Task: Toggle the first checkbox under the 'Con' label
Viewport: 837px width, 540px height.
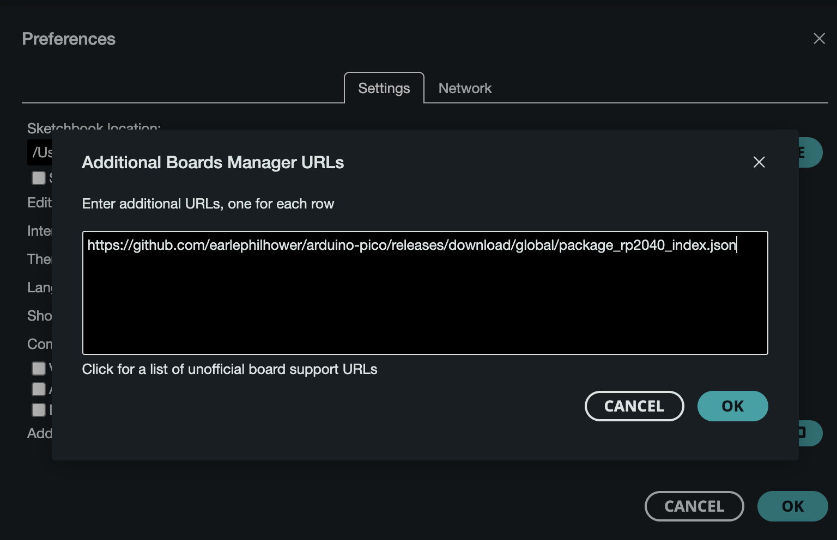Action: (39, 369)
